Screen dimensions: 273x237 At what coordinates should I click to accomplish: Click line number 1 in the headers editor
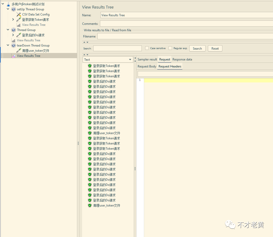click(x=140, y=80)
